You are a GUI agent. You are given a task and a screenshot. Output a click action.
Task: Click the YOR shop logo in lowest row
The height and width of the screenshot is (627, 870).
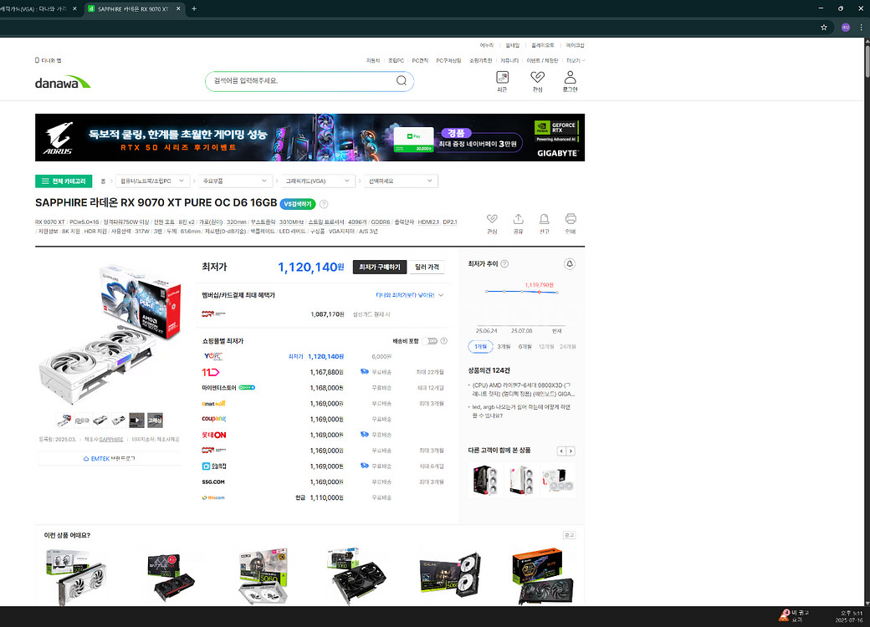(x=212, y=356)
